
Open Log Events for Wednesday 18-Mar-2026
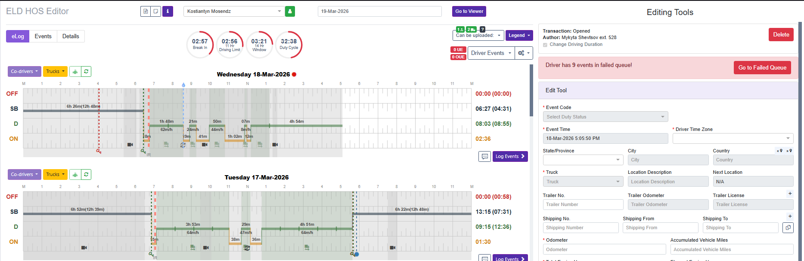[510, 156]
